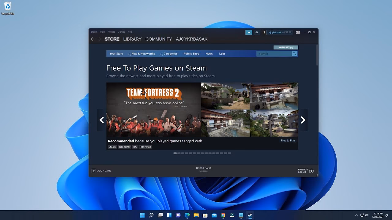The height and width of the screenshot is (220, 392).
Task: Expand the ajoykrbasak account dropdown
Action: click(276, 32)
